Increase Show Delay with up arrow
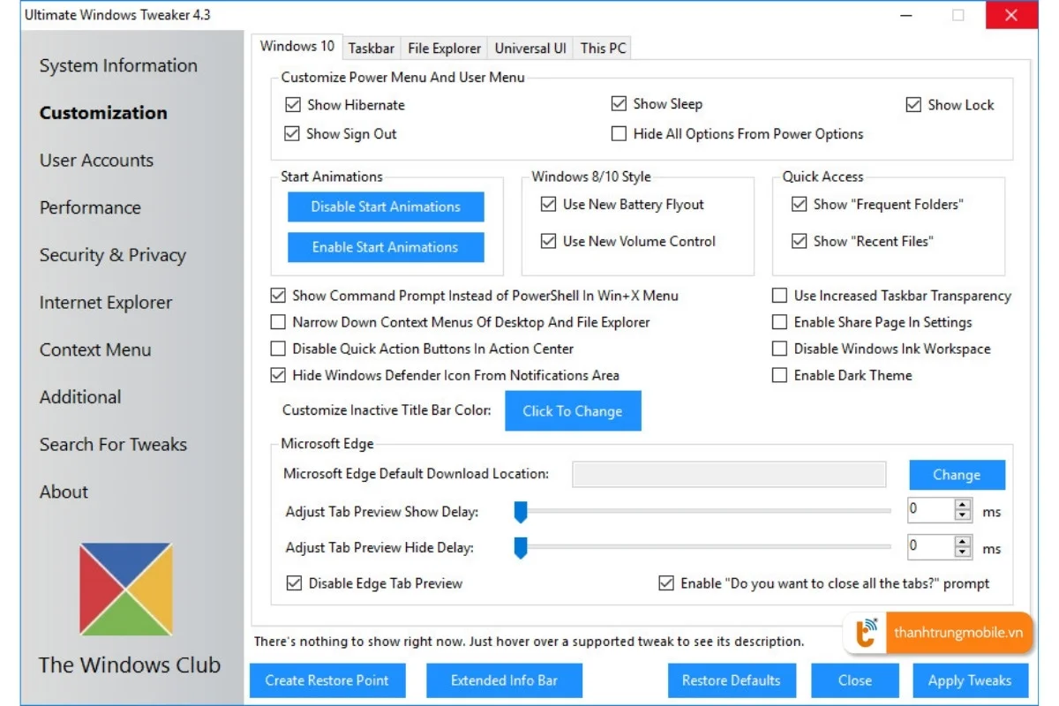 pos(963,505)
